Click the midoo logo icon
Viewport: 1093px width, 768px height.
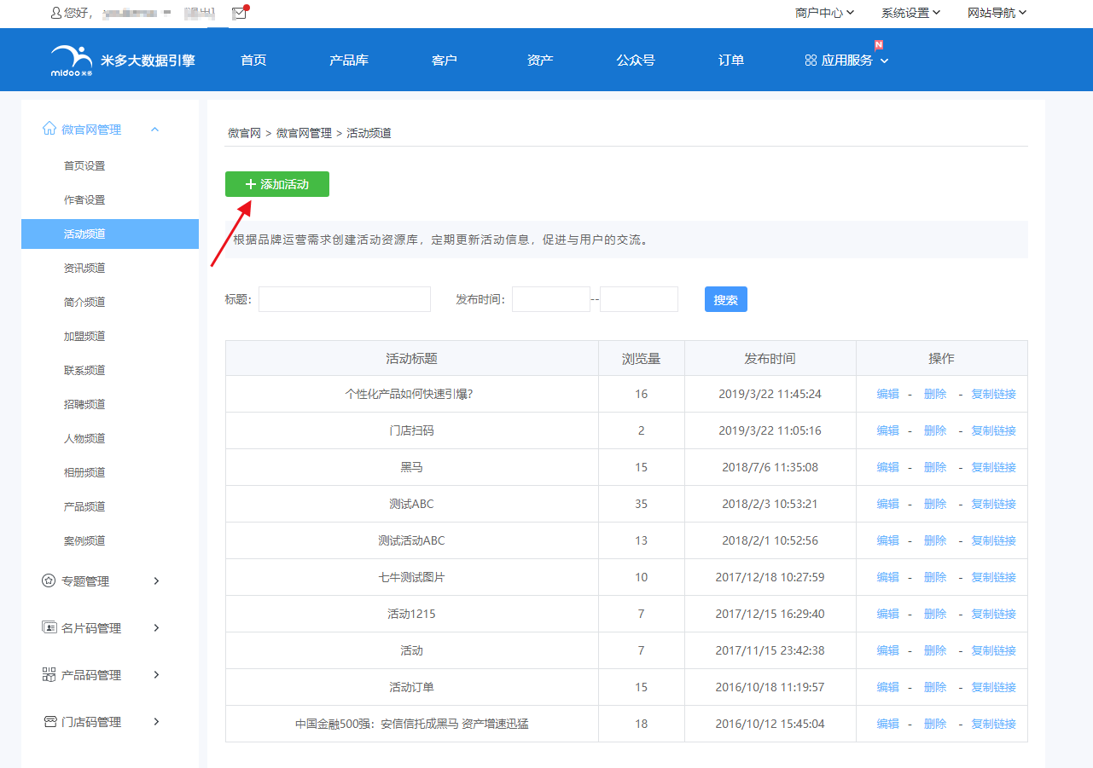point(72,60)
